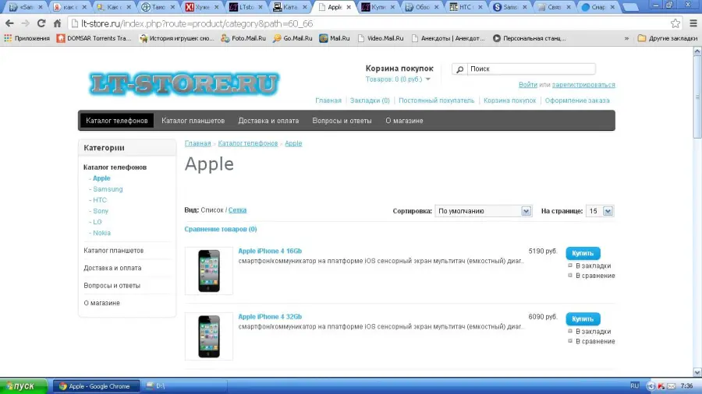702x394 pixels.
Task: Click the Поиск search field
Action: pos(531,69)
